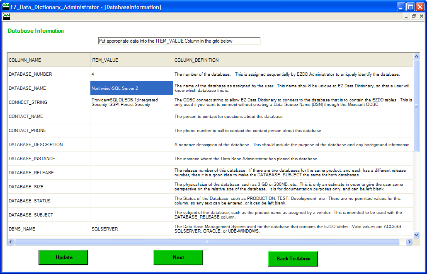Click the Update button
The width and height of the screenshot is (427, 274).
coord(63,257)
